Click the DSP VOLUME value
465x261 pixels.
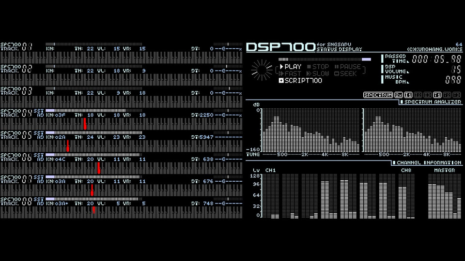456,70
